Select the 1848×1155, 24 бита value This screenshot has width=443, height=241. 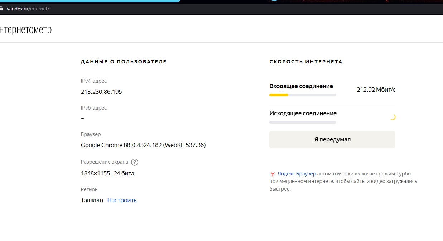coord(107,174)
